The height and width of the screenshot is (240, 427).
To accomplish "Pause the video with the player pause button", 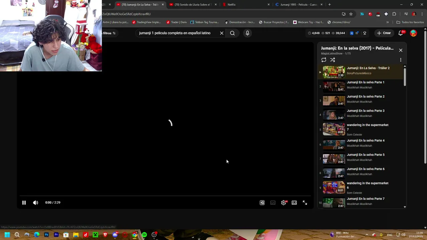I will (24, 203).
